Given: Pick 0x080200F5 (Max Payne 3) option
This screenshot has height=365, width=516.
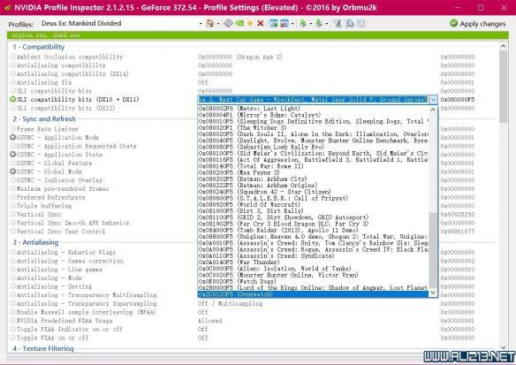Looking at the screenshot, I should [x=314, y=172].
